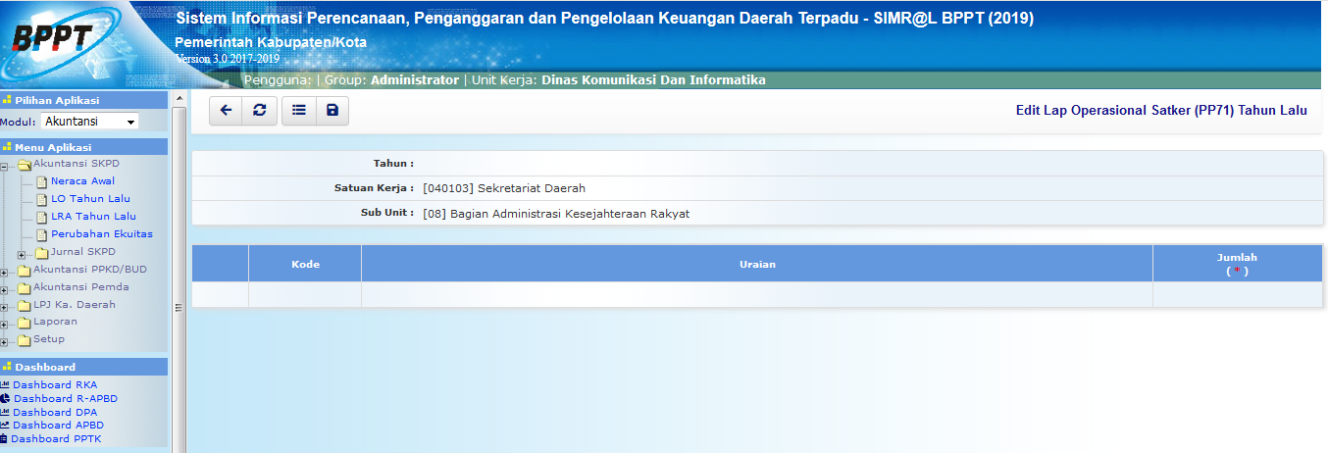
Task: Open the list view toolbar icon
Action: [x=298, y=111]
